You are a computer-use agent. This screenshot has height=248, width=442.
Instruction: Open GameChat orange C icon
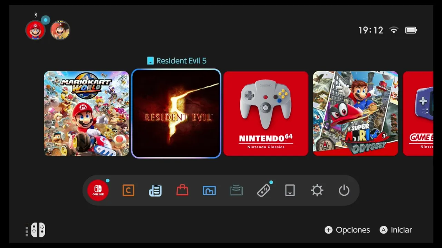pyautogui.click(x=128, y=190)
